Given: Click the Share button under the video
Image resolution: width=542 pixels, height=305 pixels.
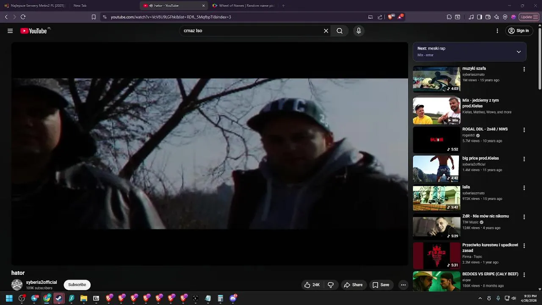Looking at the screenshot, I should pyautogui.click(x=353, y=285).
